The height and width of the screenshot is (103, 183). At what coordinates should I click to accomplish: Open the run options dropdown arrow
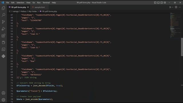(x=173, y=7)
